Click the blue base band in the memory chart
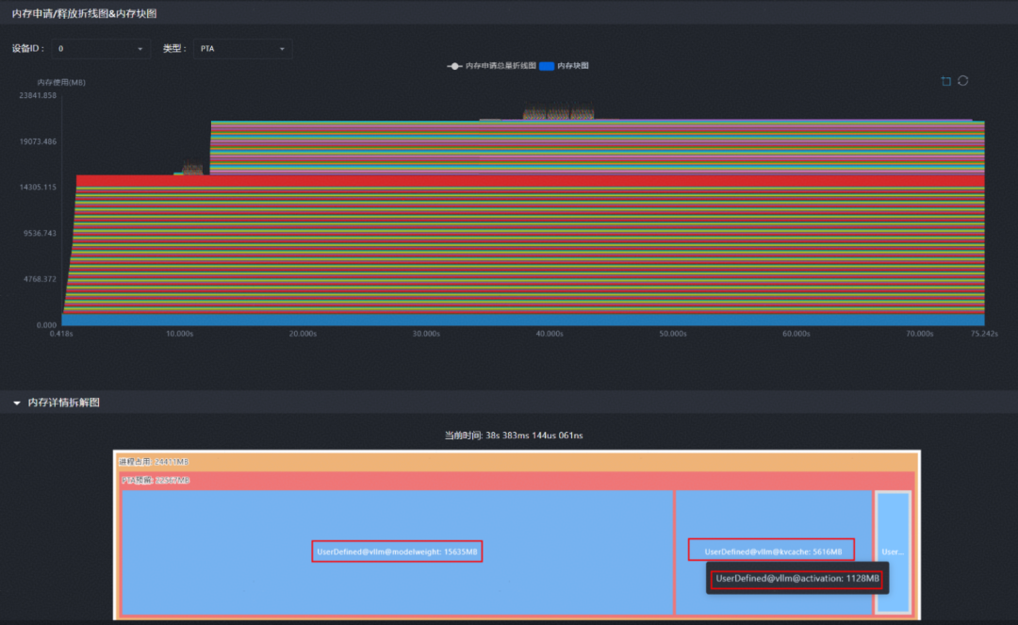This screenshot has width=1018, height=625. (523, 320)
